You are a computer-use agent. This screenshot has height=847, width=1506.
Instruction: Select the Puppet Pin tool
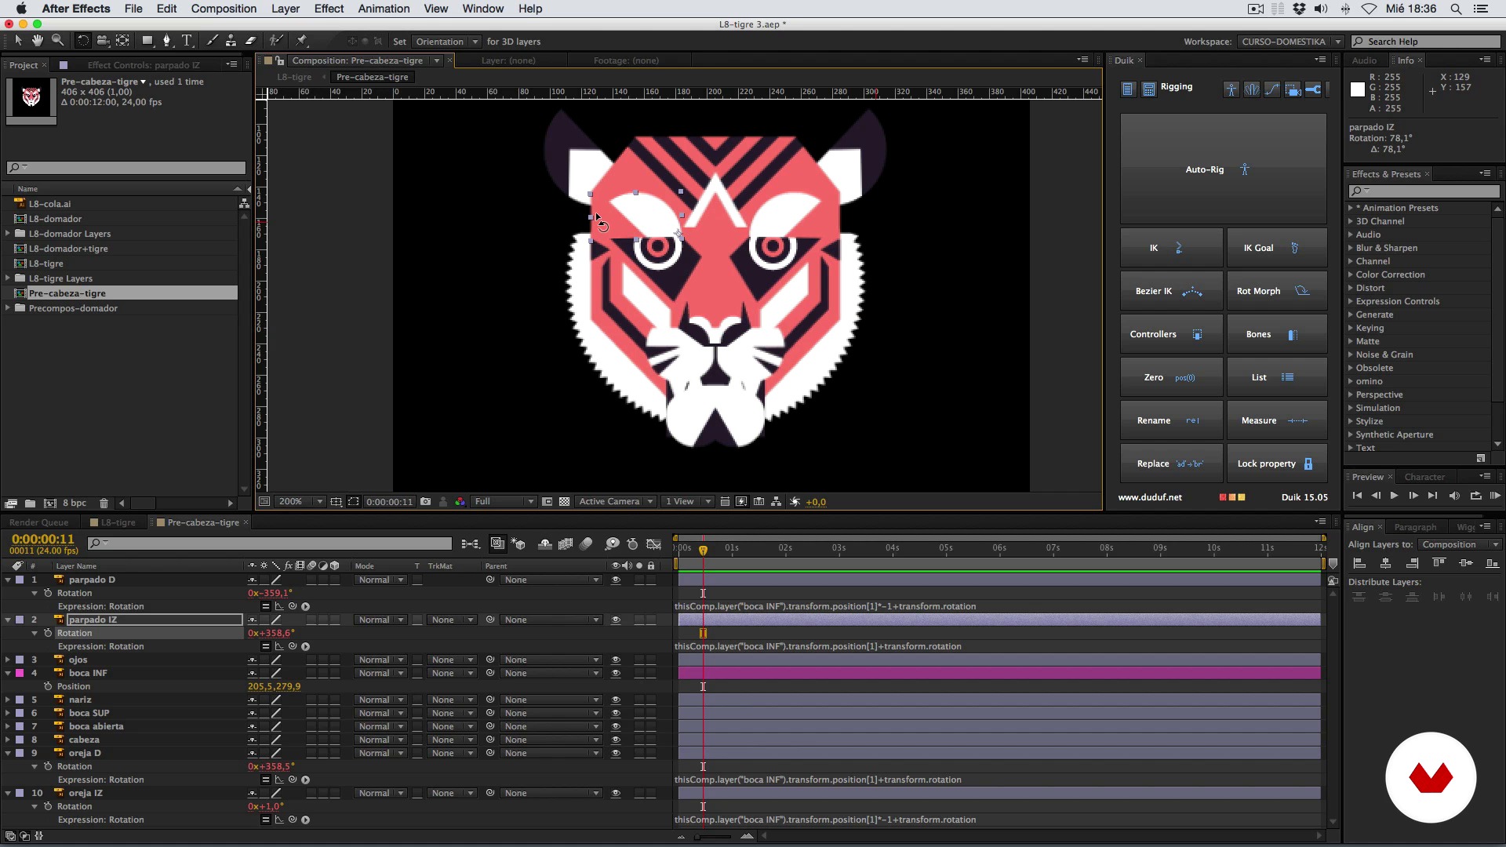point(302,41)
